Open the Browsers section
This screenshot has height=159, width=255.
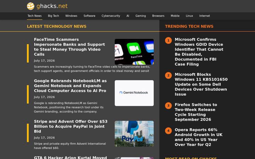(x=158, y=16)
